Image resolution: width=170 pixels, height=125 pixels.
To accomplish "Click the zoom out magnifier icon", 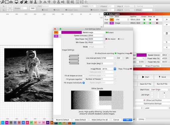I will 3,2.
